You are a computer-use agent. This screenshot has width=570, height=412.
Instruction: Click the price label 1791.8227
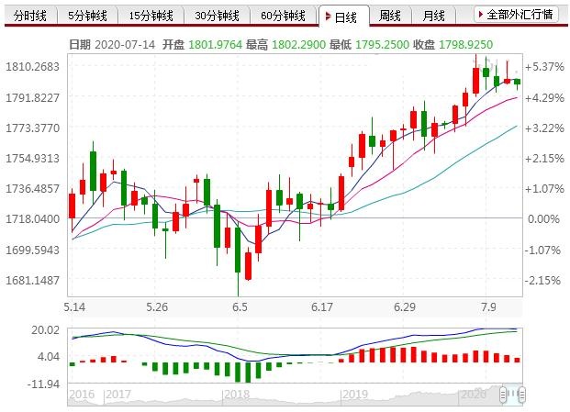click(32, 97)
